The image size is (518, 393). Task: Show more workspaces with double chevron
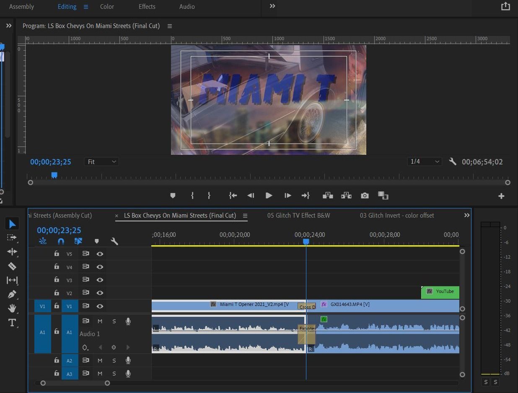272,6
